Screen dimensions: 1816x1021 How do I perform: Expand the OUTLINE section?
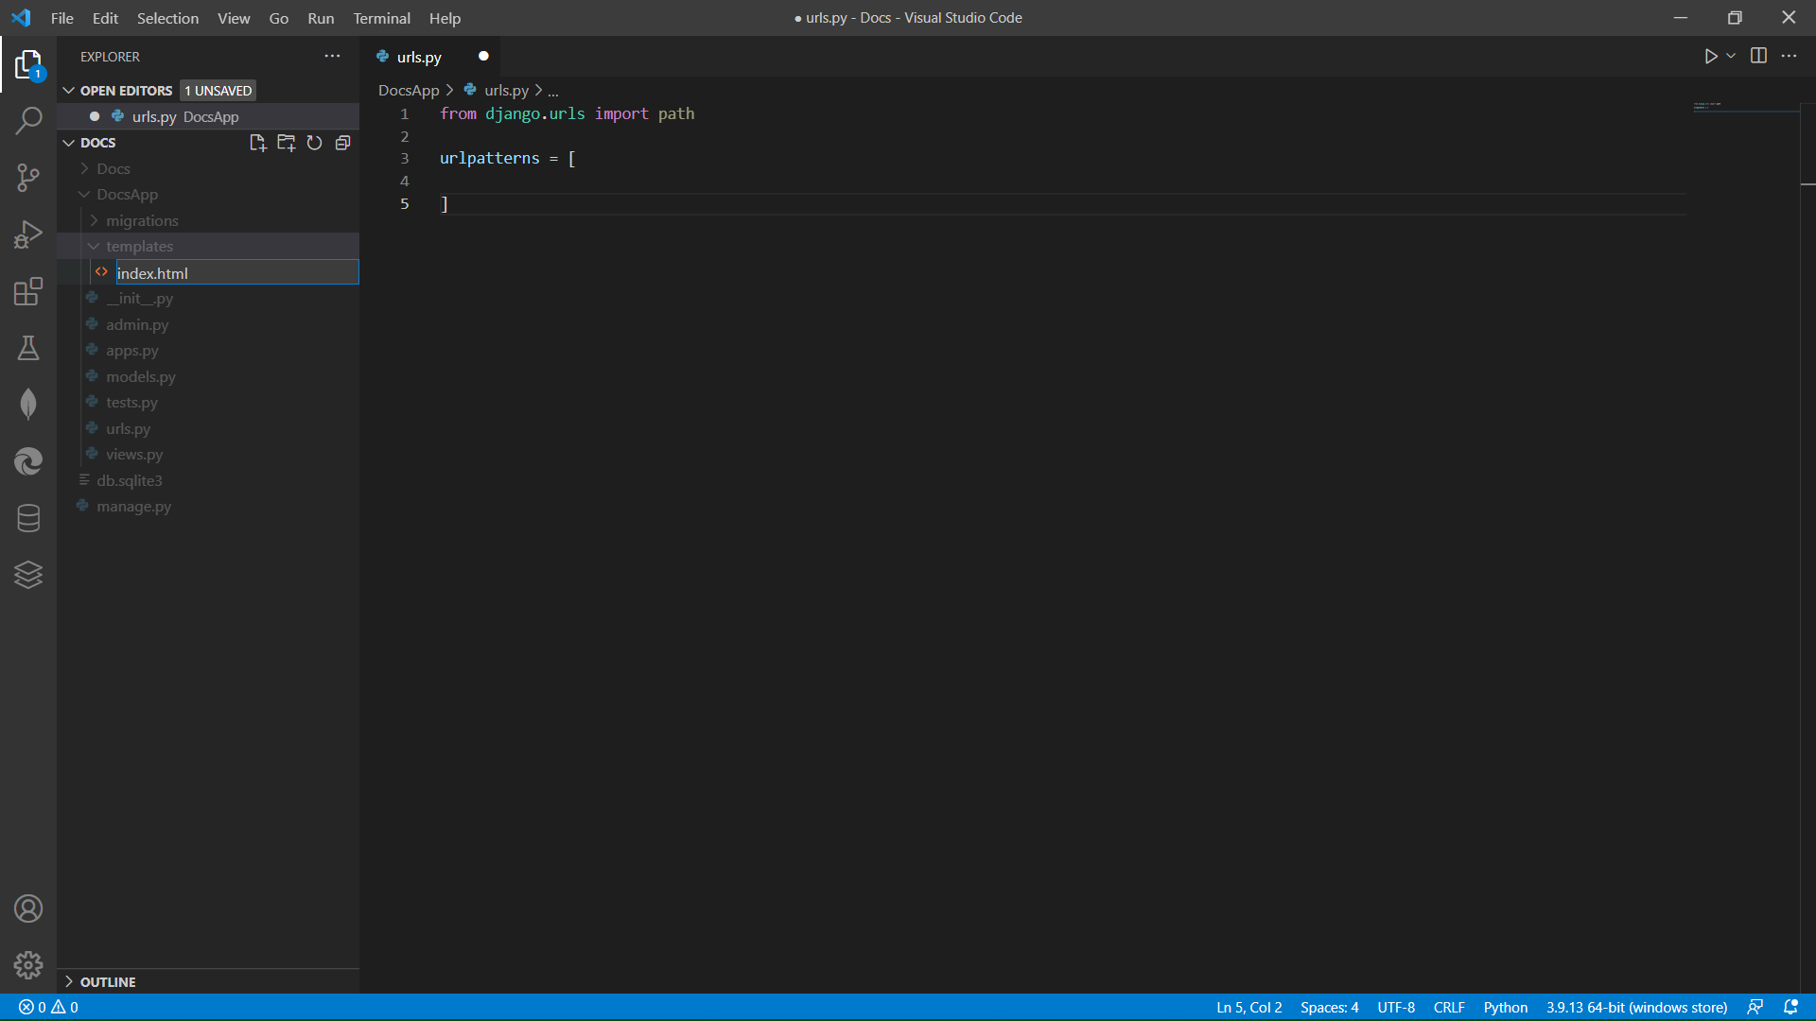[107, 981]
